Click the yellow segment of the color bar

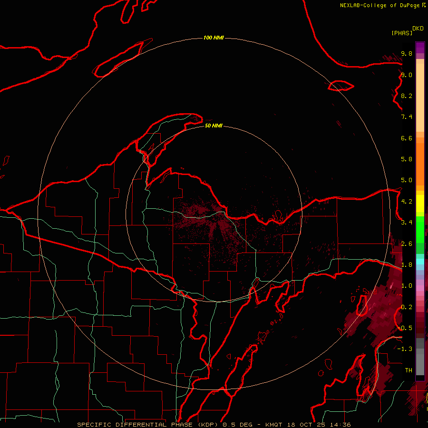tap(420, 204)
